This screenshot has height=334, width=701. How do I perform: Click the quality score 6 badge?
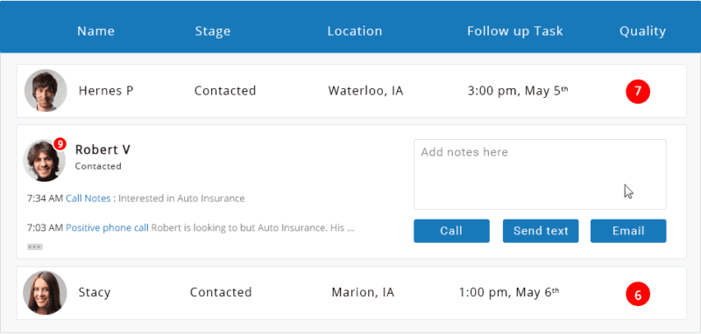click(638, 295)
